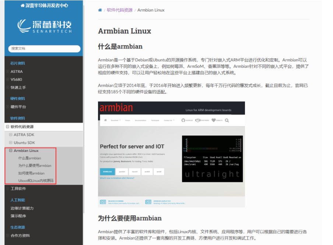Expand the ASTRA sidebar entry
The height and width of the screenshot is (245, 333).
[x=8, y=71]
